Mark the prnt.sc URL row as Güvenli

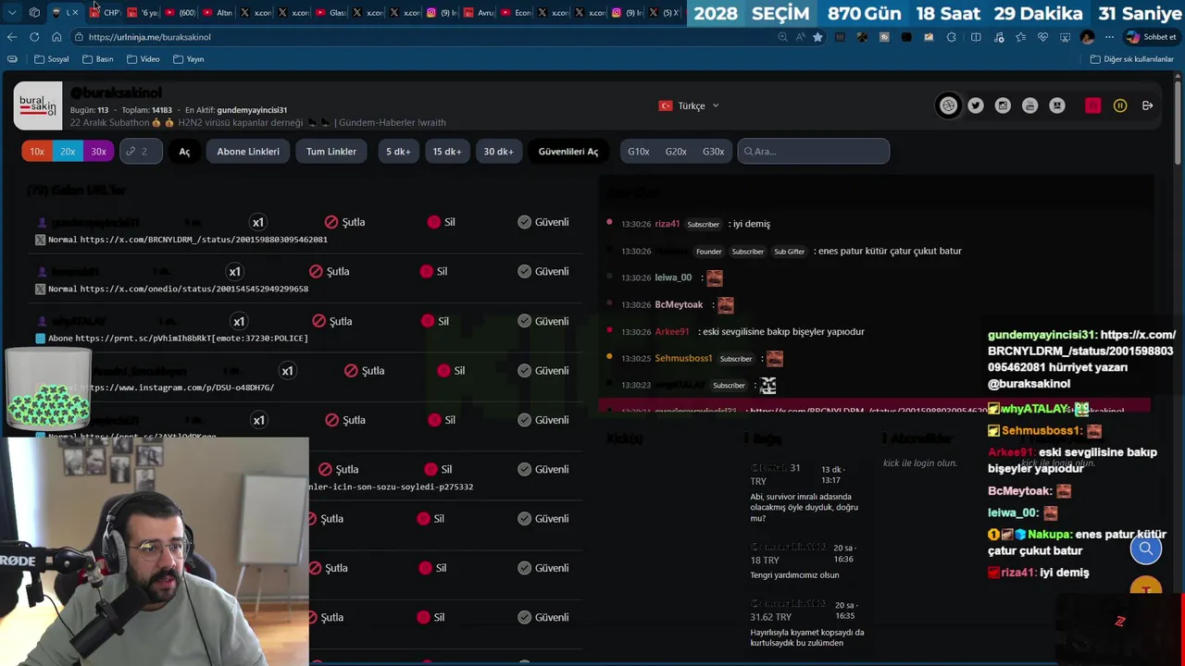tap(543, 321)
